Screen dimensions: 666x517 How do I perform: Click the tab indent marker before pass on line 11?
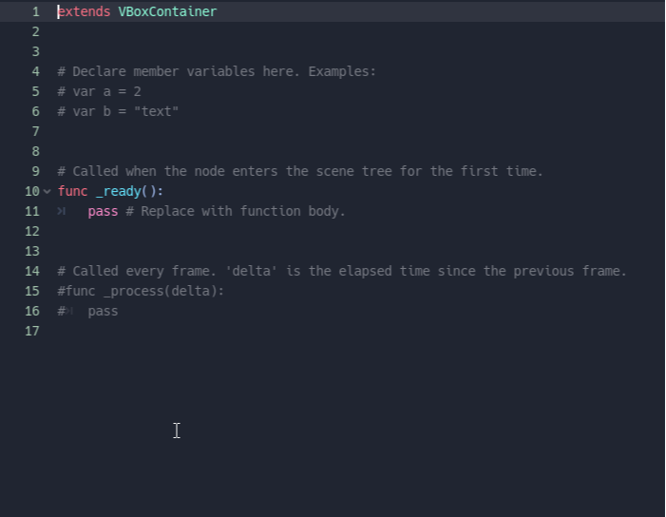(x=62, y=211)
